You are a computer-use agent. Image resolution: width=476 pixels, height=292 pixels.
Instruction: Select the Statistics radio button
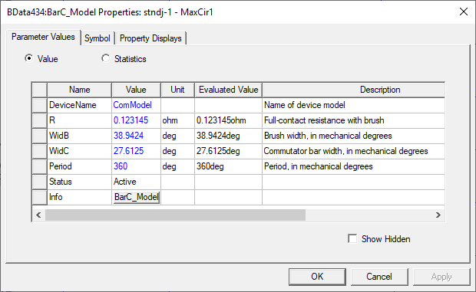105,58
